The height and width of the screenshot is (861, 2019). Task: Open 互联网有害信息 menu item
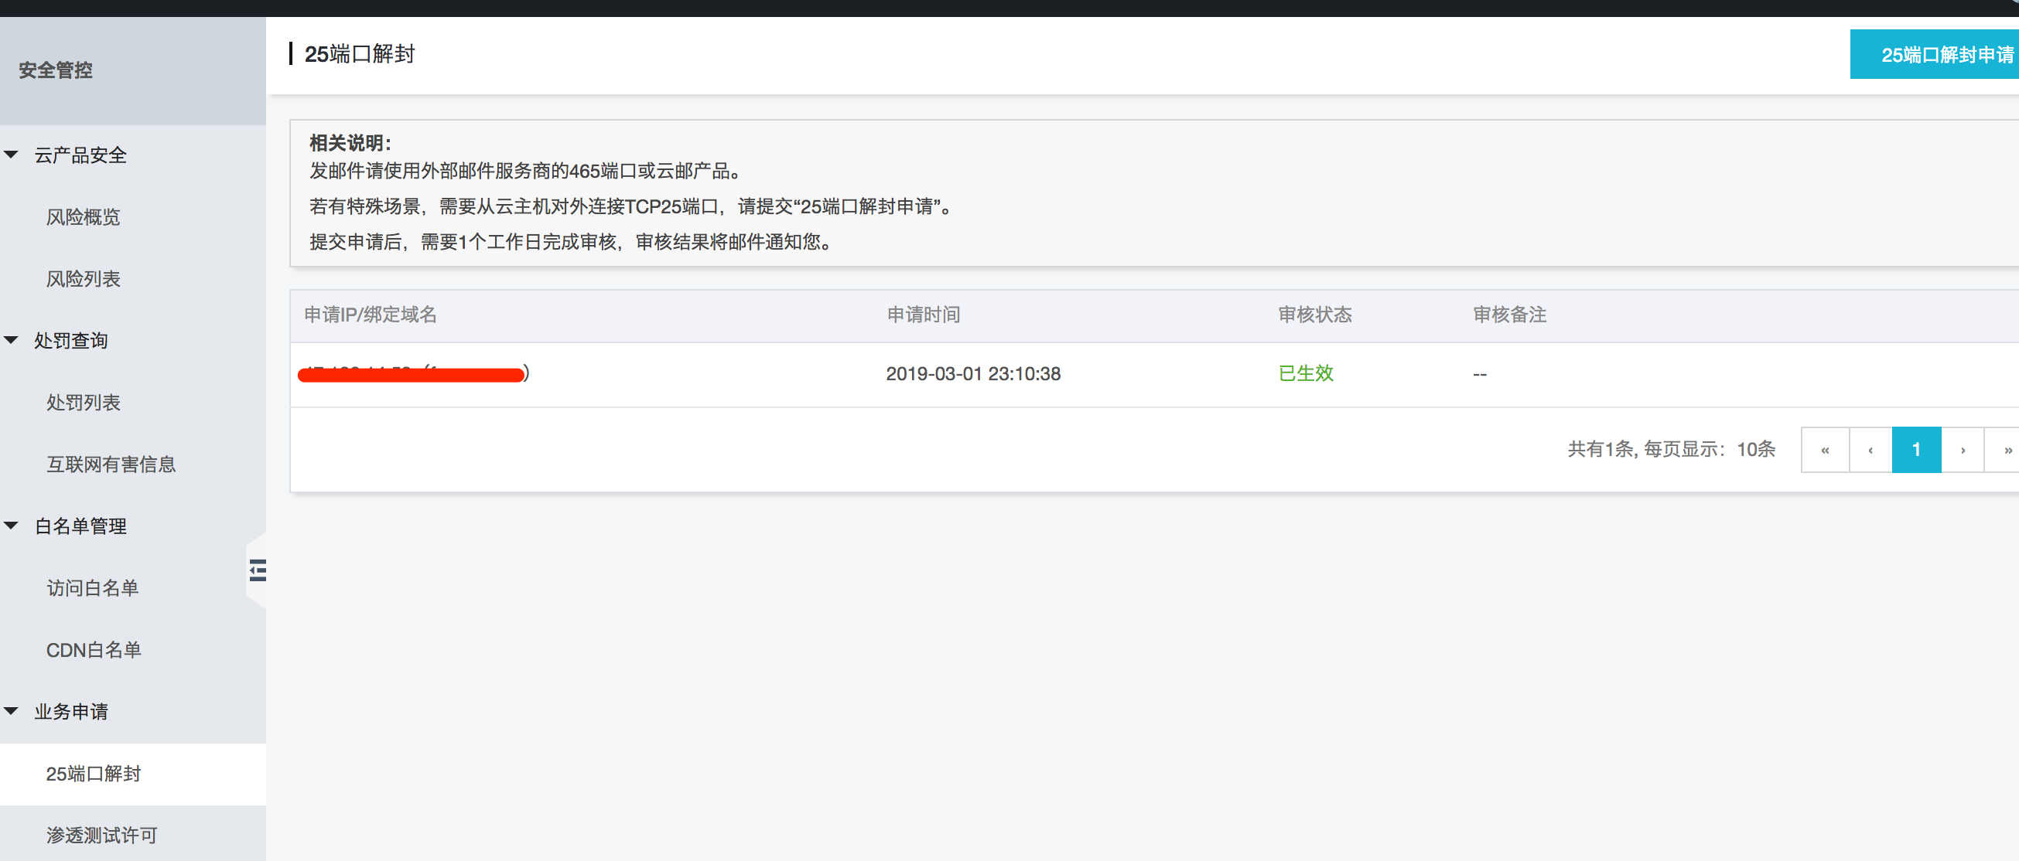[x=111, y=465]
